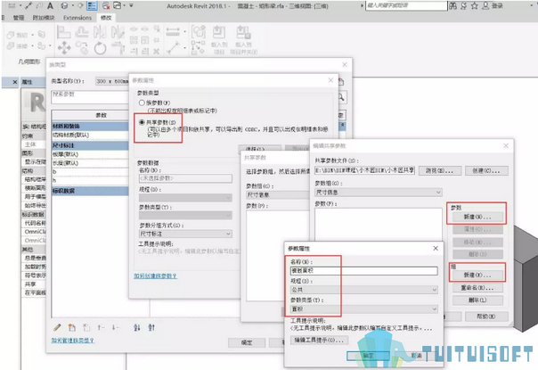Click the highlighted family types icon in quick access toolbar

point(92,6)
